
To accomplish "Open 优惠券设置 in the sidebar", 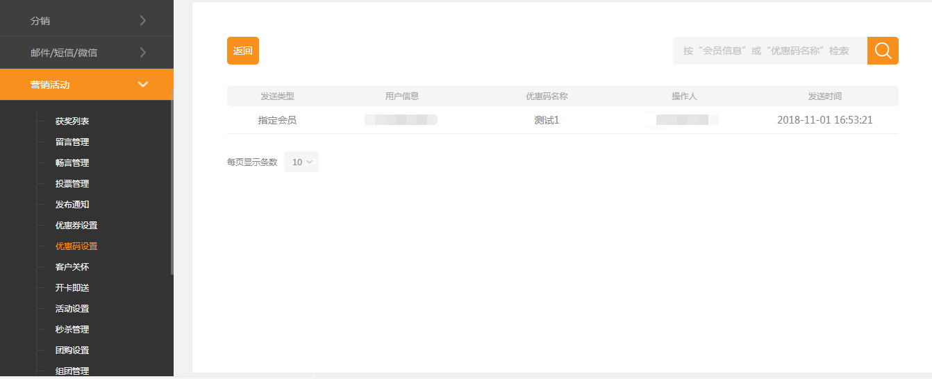I will [x=76, y=226].
